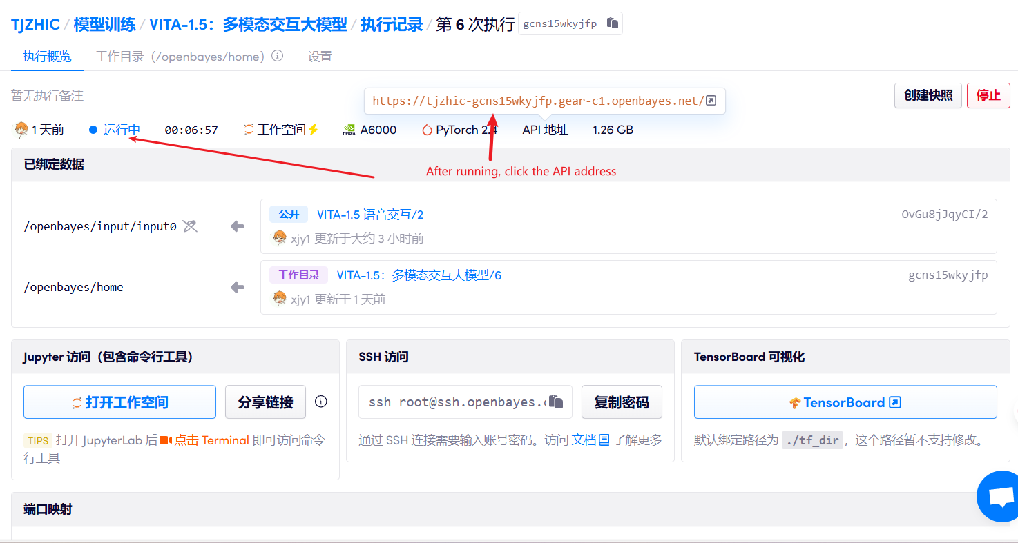Stop the execution with 停止 button
The width and height of the screenshot is (1018, 543).
pyautogui.click(x=988, y=95)
